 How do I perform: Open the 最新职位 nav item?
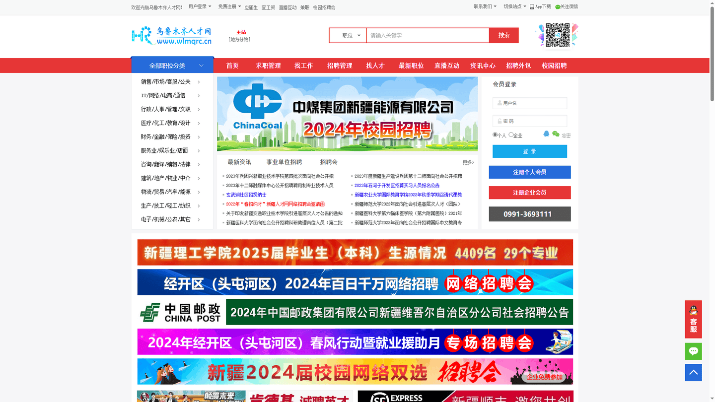click(411, 66)
